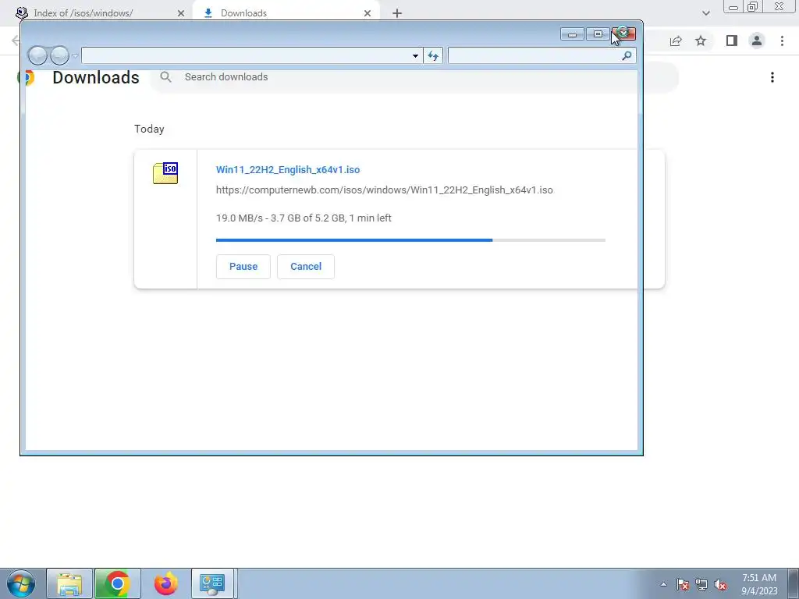Close the Downloads tab
Screen dimensions: 799x599
coord(368,13)
